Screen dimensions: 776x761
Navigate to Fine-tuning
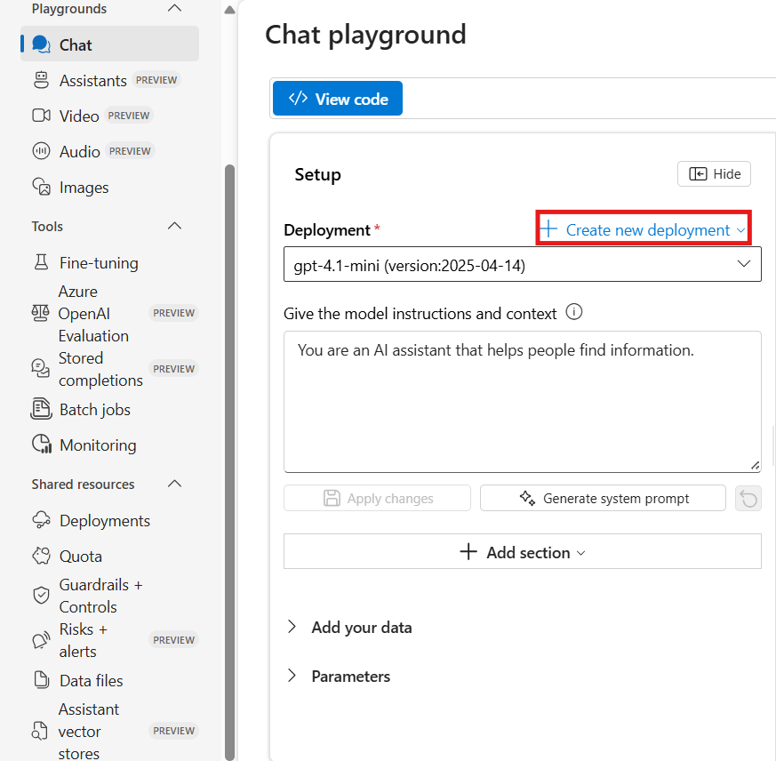coord(99,262)
